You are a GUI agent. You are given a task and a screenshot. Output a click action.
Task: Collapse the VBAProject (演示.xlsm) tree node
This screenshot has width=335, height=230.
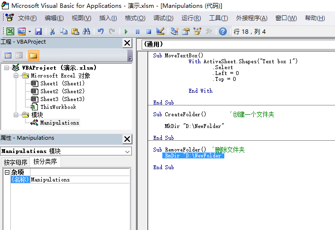(6, 68)
